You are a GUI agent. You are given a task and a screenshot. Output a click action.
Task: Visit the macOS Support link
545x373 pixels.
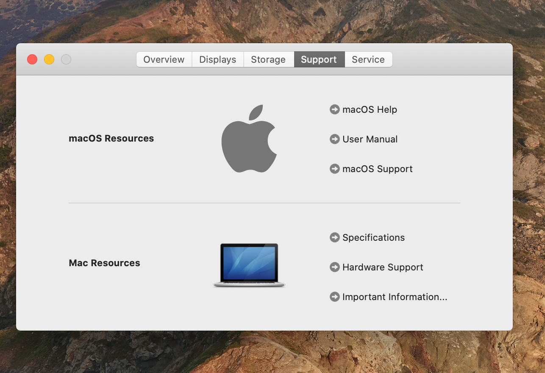tap(371, 169)
